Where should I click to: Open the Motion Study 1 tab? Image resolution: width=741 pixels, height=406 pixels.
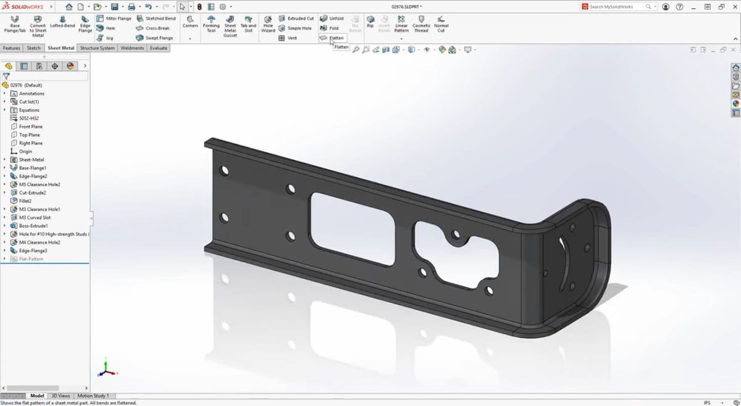tap(93, 396)
